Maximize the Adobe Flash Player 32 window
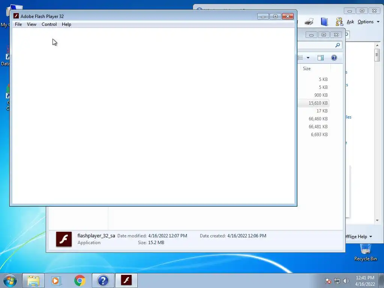Screen dimensions: 384x288 point(275,16)
